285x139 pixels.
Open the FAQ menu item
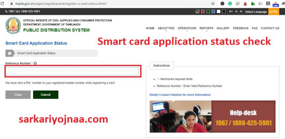pyautogui.click(x=255, y=28)
